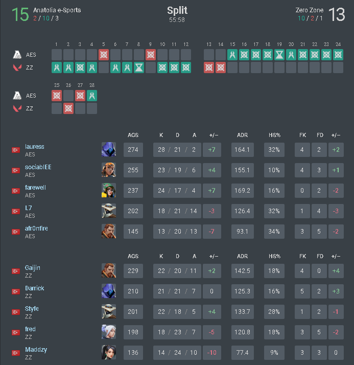Click the ZZ logo beside rounds 25-28

17,108
